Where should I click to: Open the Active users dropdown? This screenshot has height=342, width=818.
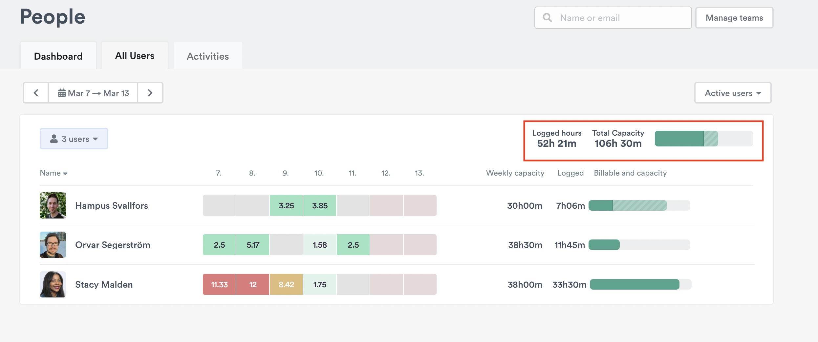pyautogui.click(x=732, y=93)
